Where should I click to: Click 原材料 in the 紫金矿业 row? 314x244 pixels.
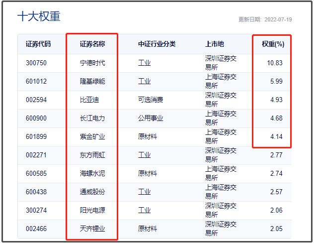148,136
